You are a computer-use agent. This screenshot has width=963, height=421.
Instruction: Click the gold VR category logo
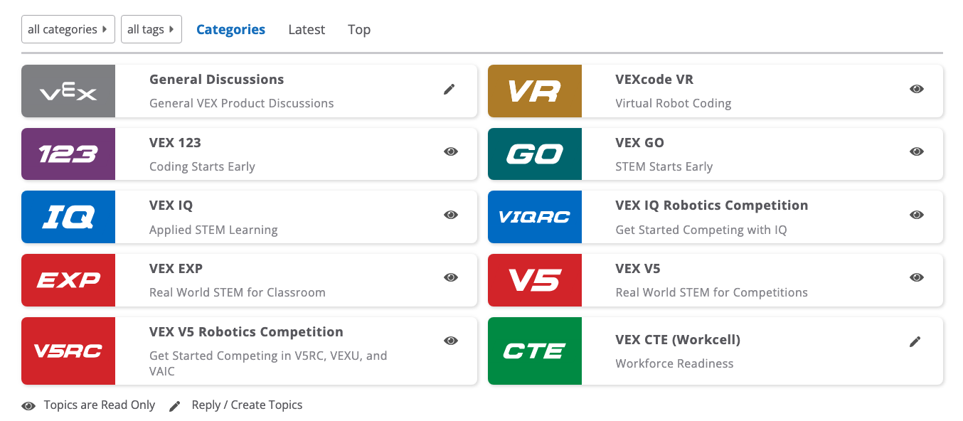[x=535, y=91]
